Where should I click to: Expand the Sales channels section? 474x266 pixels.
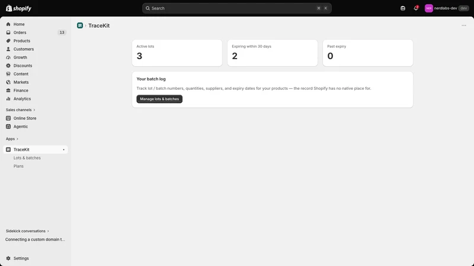coord(20,110)
